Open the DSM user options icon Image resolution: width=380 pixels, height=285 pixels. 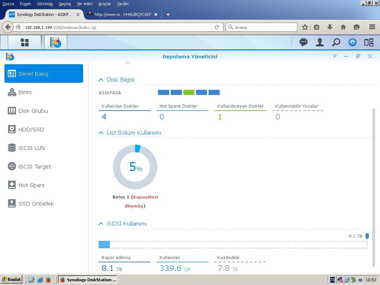320,42
